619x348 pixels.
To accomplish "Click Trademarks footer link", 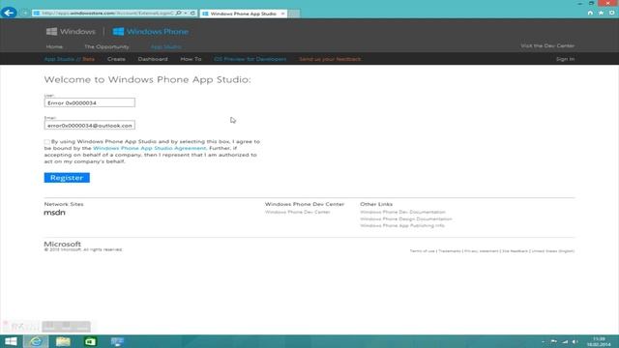I will pyautogui.click(x=450, y=251).
